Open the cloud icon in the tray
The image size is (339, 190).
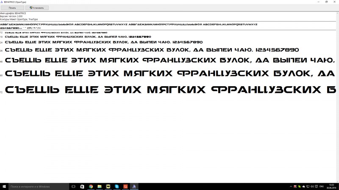point(303,187)
